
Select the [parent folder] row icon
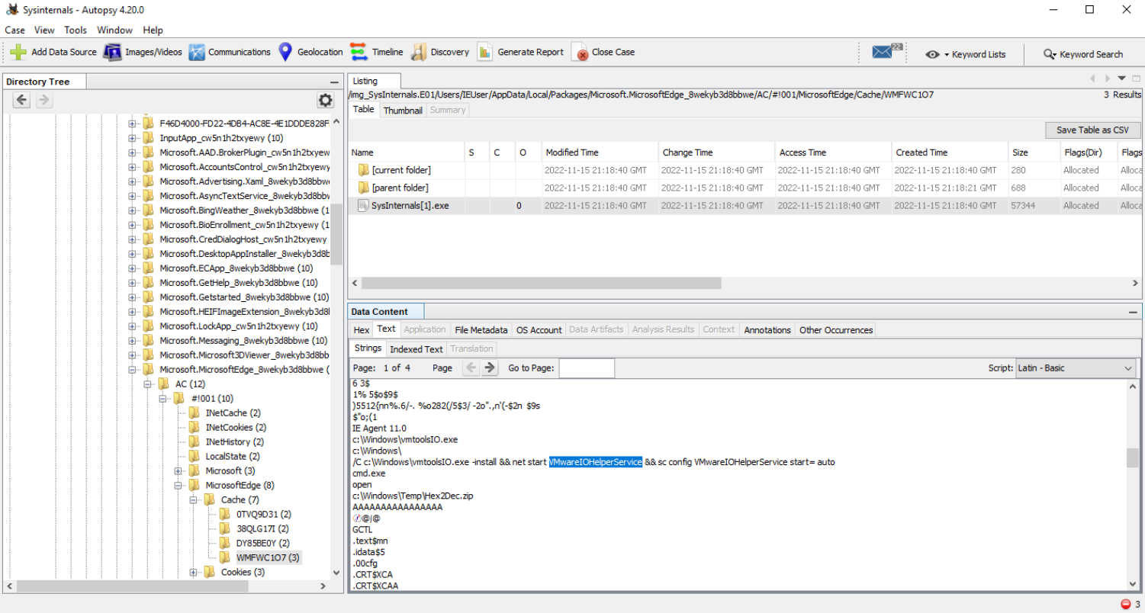(363, 188)
